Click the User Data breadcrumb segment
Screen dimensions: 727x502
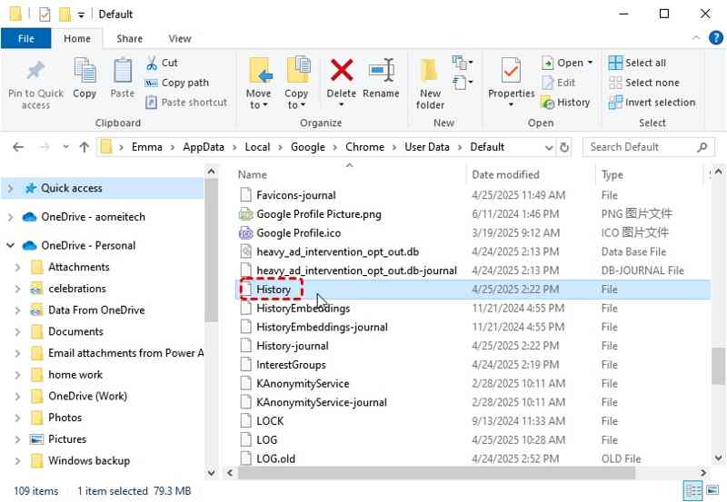point(427,147)
